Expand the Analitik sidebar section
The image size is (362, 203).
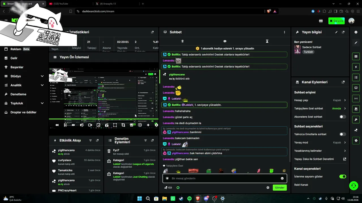point(25,85)
